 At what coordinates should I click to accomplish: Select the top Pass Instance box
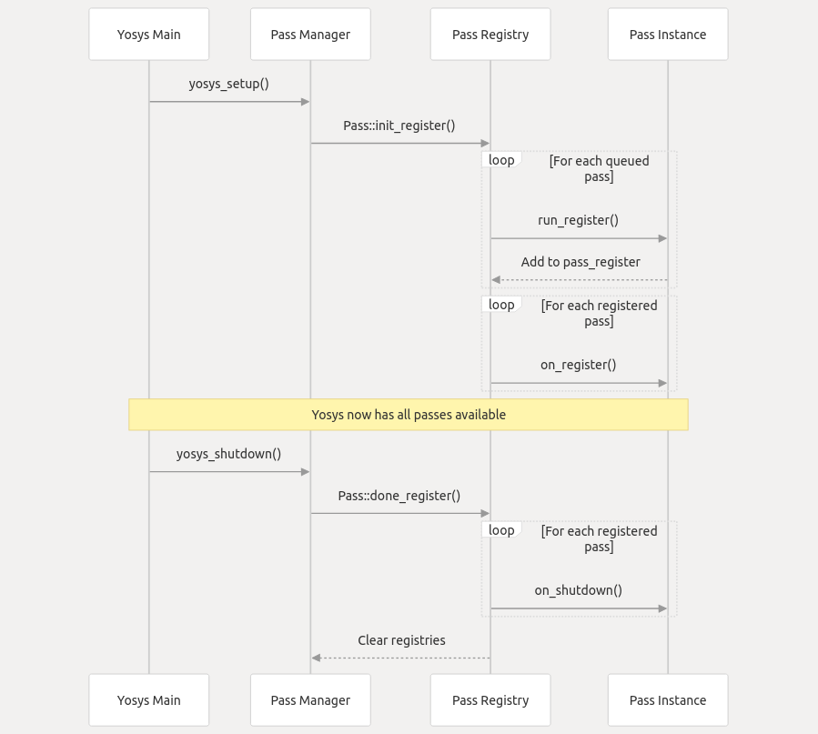668,35
